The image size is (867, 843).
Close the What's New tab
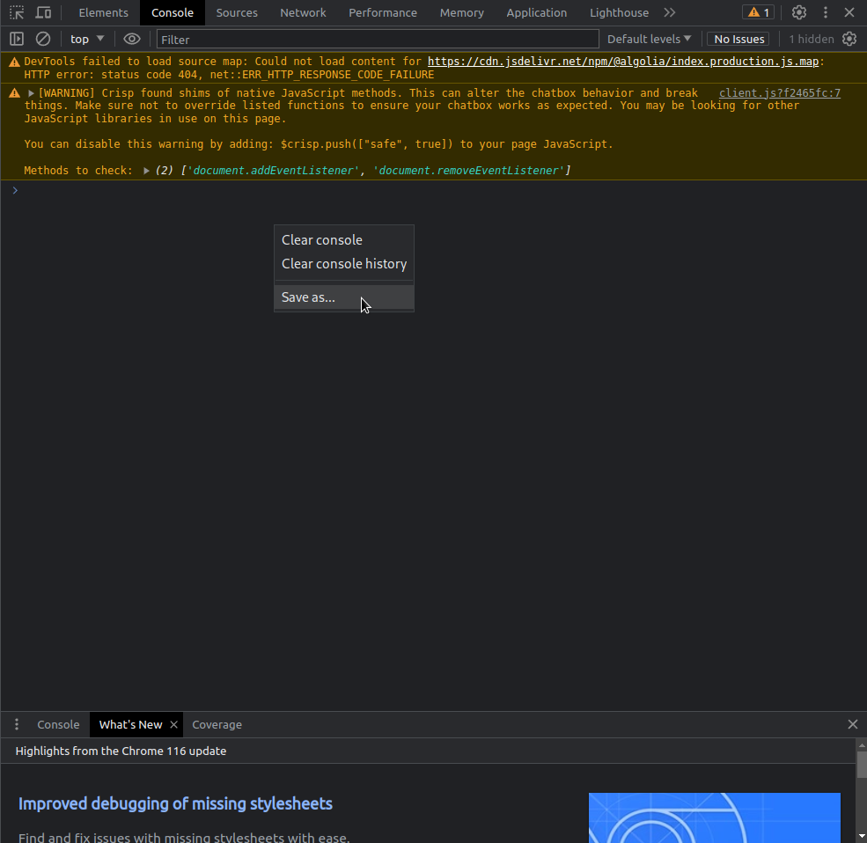click(173, 724)
